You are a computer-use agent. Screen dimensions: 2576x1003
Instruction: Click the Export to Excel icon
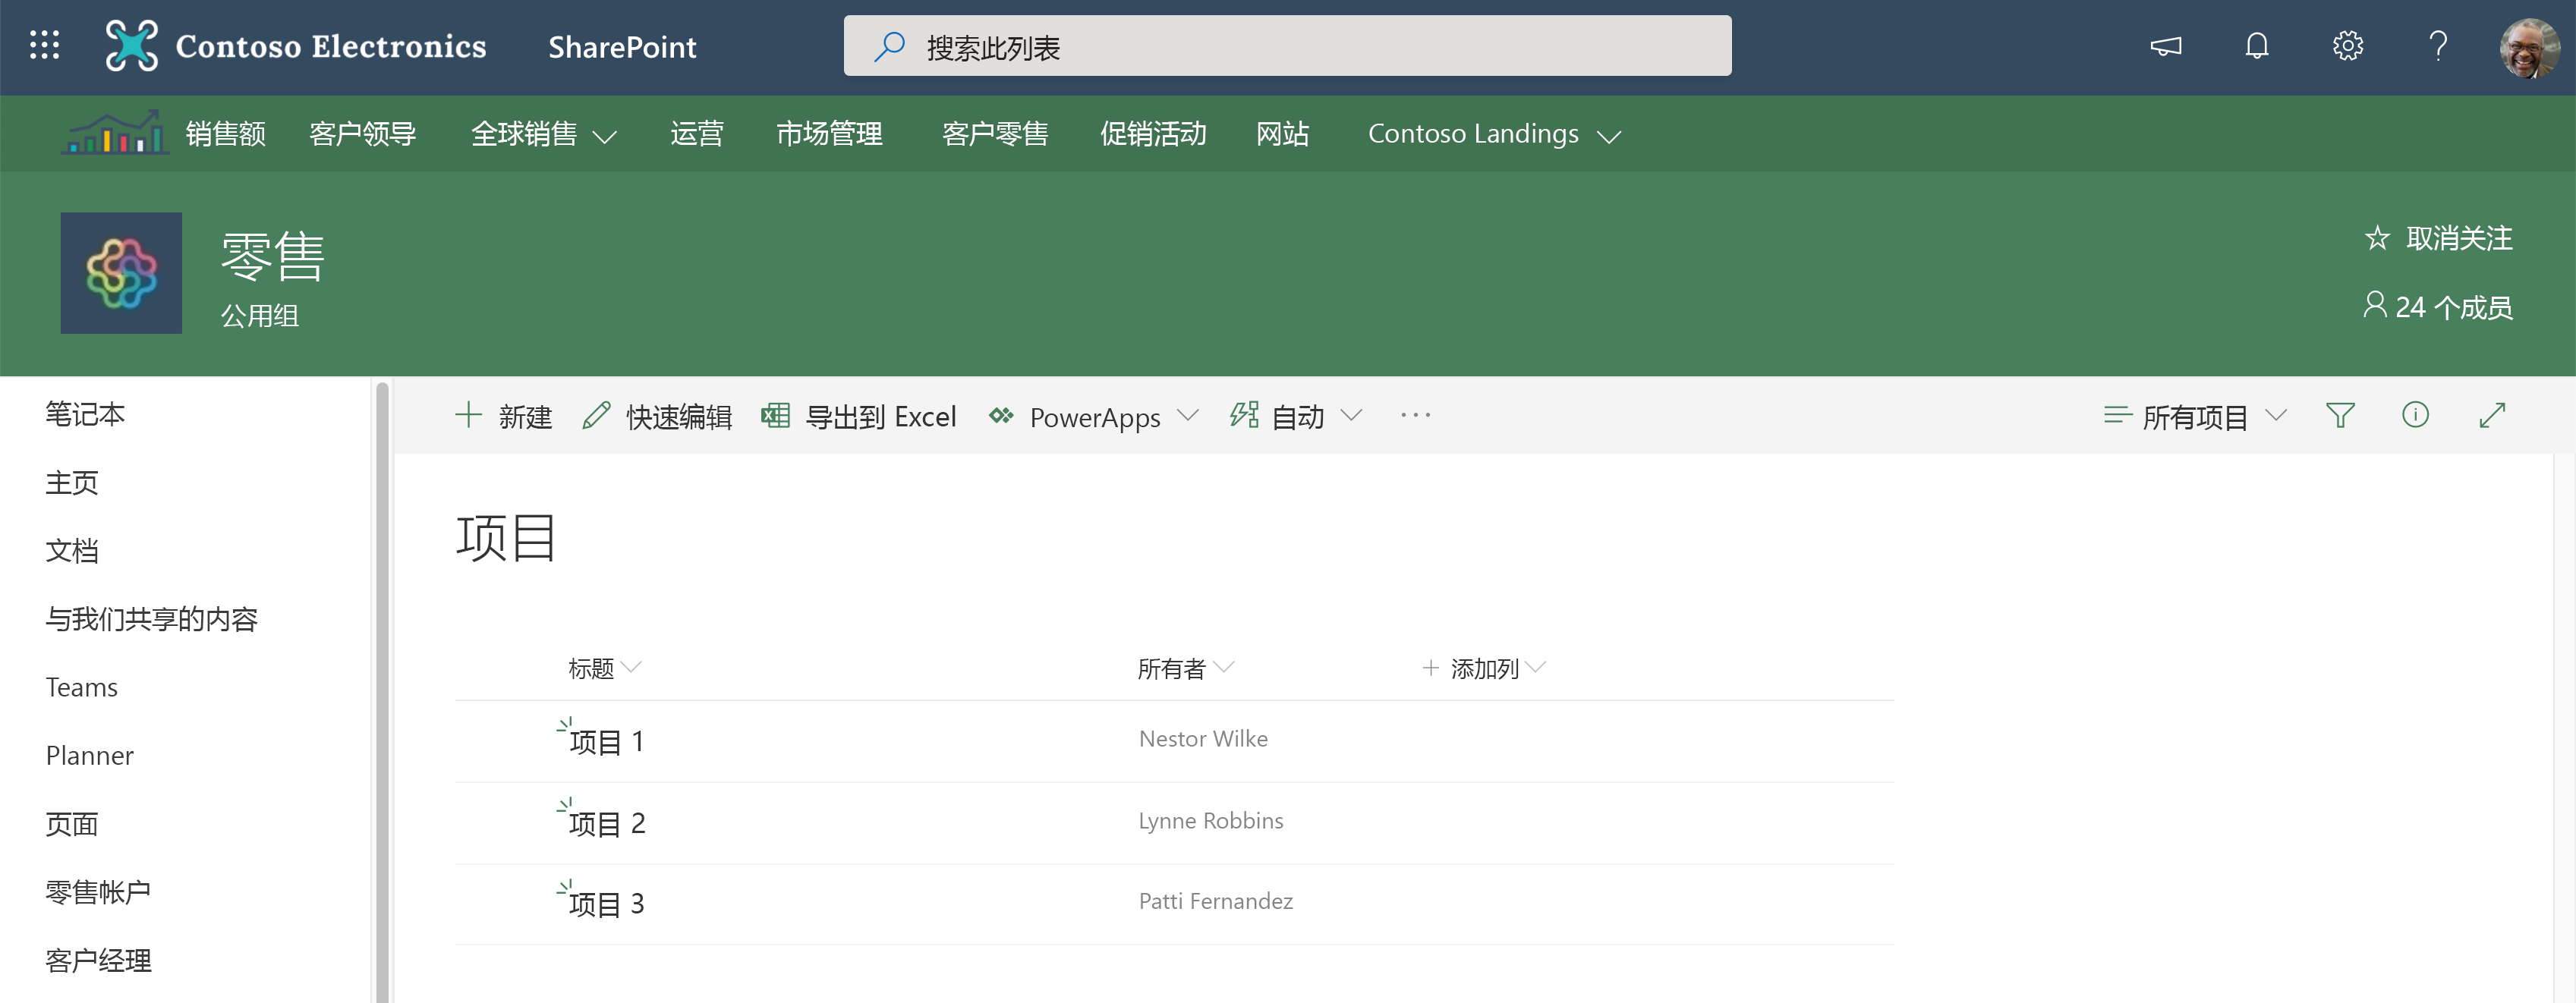(x=770, y=415)
